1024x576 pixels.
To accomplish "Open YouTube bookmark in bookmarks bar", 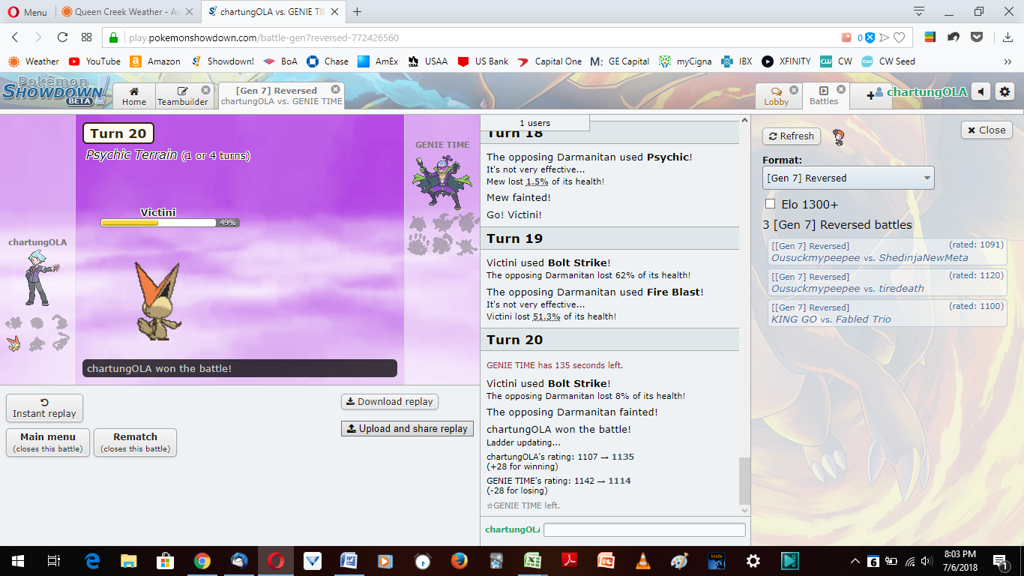I will [x=94, y=61].
